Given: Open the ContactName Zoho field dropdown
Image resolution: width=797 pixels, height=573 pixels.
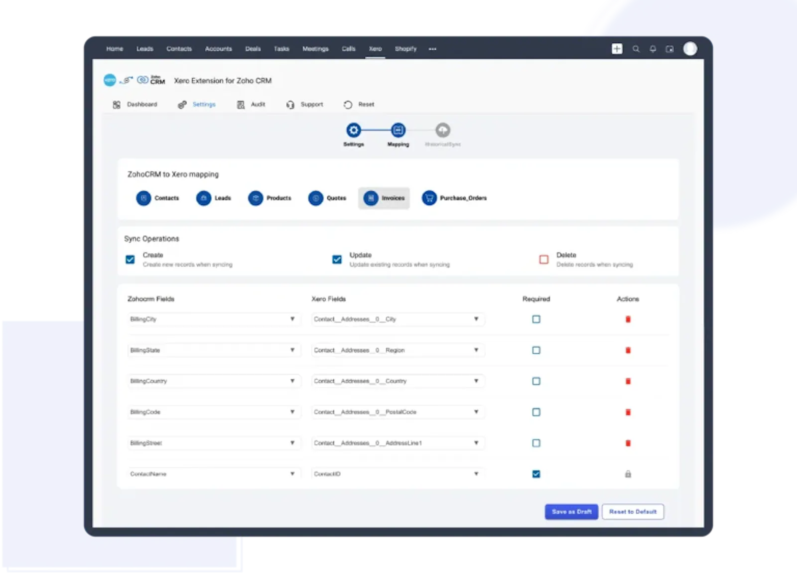Looking at the screenshot, I should click(214, 473).
